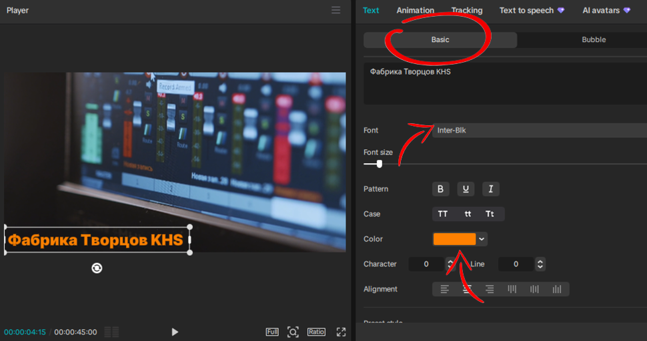Click the Player panel hamburger menu icon

coord(336,10)
